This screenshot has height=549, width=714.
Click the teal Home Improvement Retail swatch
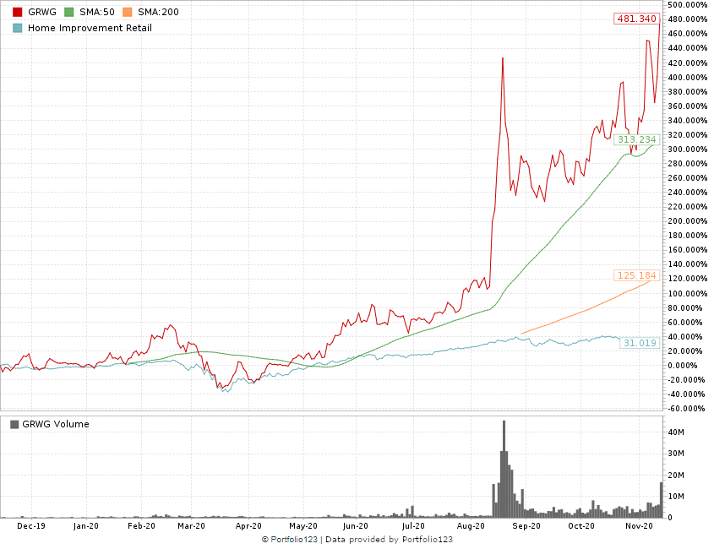coord(17,28)
